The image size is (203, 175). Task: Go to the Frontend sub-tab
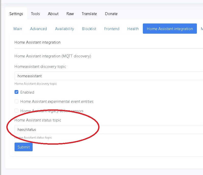point(112,29)
